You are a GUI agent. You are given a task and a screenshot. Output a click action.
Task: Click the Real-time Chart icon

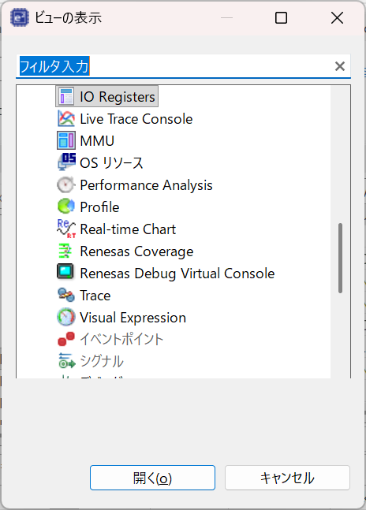point(66,229)
